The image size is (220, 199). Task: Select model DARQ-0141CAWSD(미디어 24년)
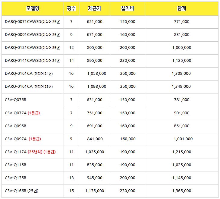[x=33, y=61]
